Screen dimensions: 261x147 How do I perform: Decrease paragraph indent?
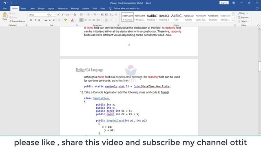102,15
